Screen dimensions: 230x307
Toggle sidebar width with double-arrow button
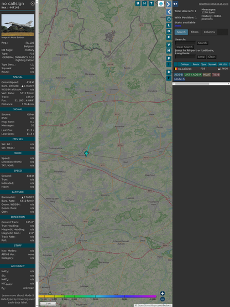[x=175, y=4]
